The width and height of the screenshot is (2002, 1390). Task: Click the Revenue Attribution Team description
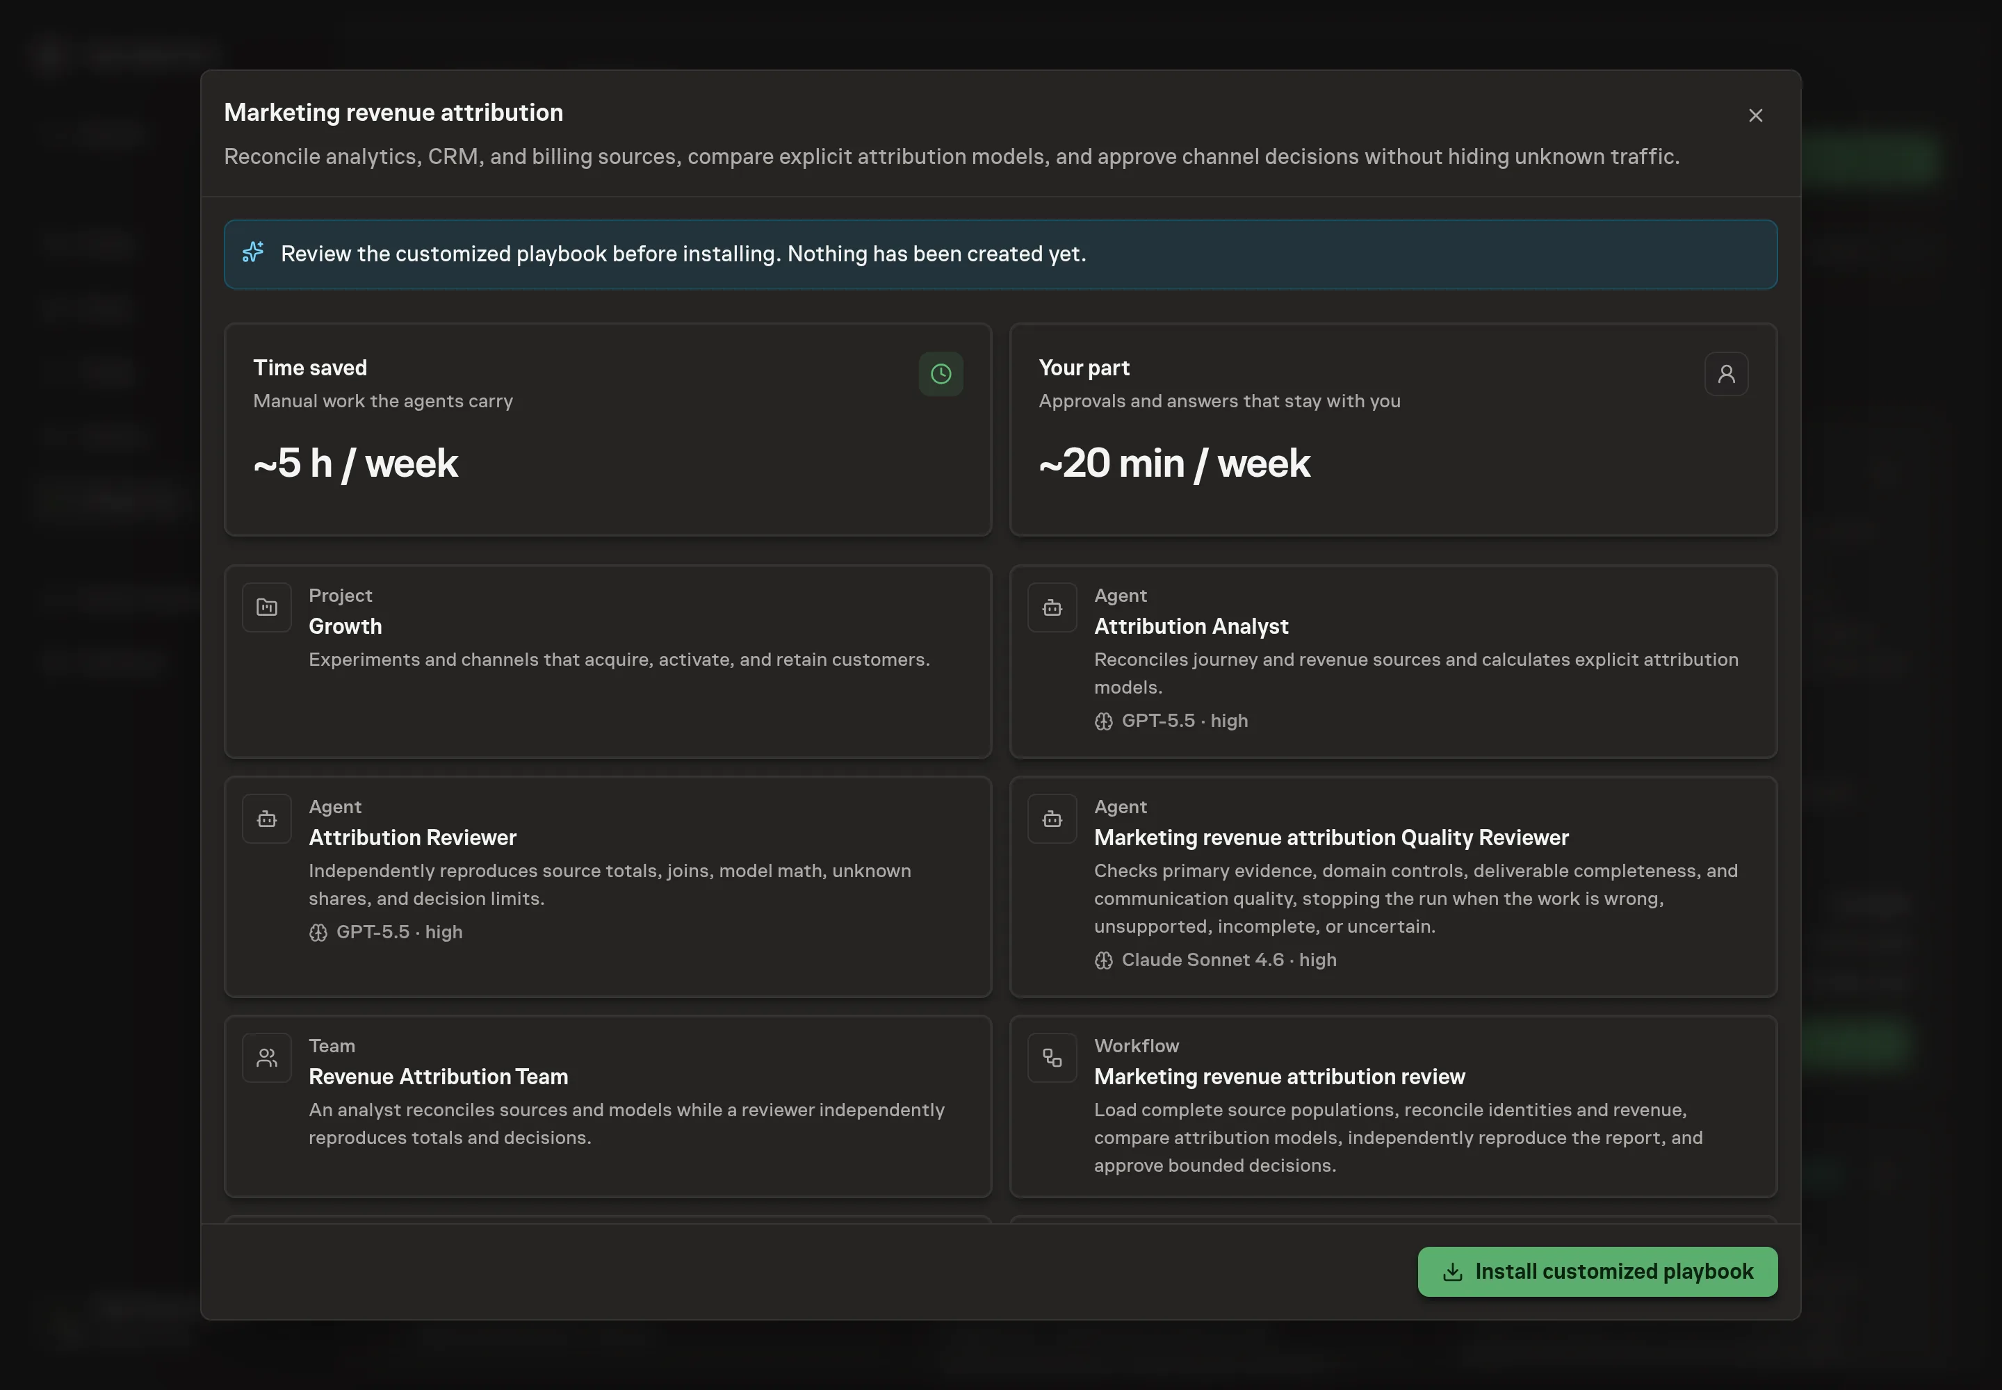pyautogui.click(x=626, y=1124)
